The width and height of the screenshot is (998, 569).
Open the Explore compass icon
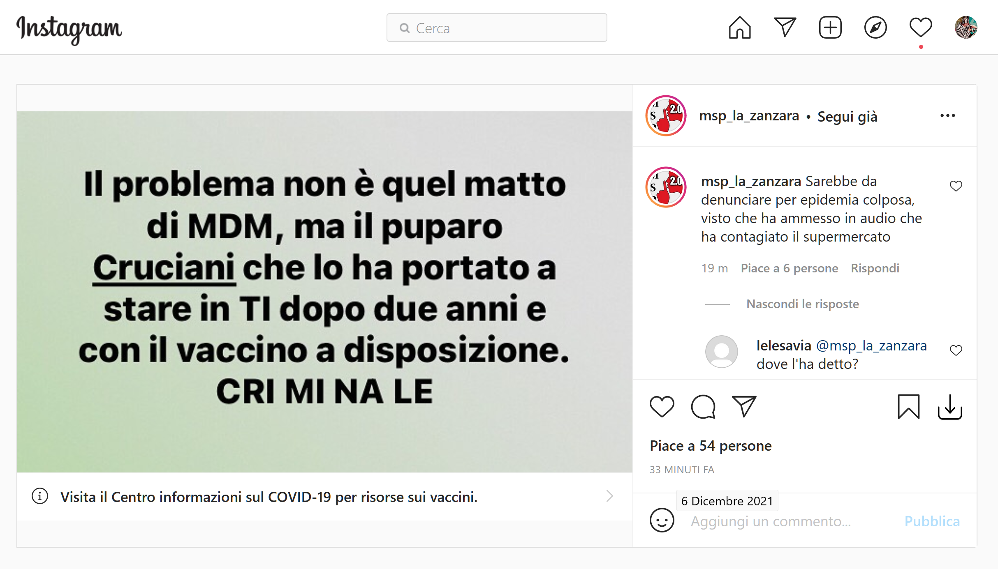[x=875, y=28]
